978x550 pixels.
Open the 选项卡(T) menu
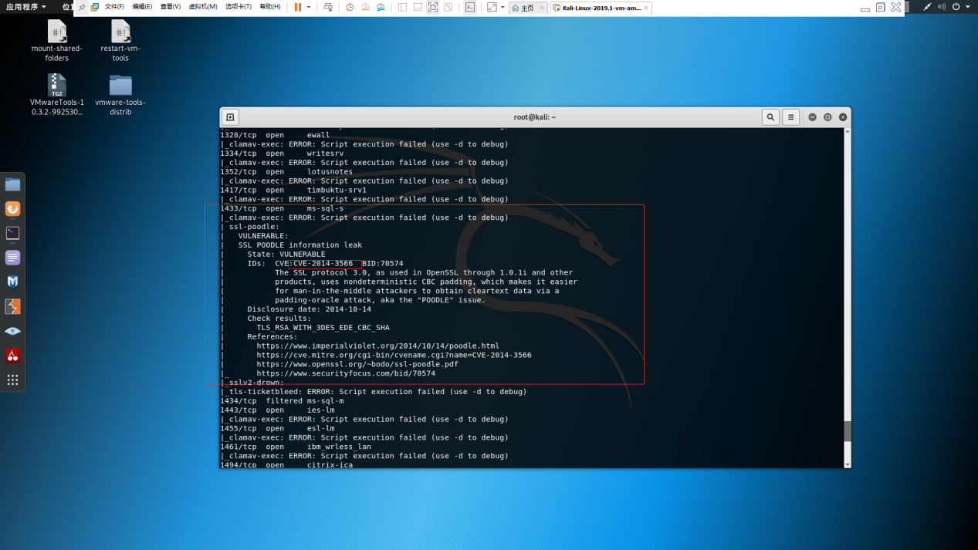coord(239,7)
